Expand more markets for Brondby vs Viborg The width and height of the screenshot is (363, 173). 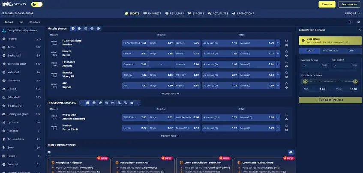[x=278, y=75]
